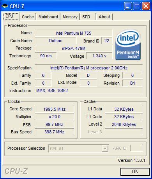Close the CPU-Z window

146,6
